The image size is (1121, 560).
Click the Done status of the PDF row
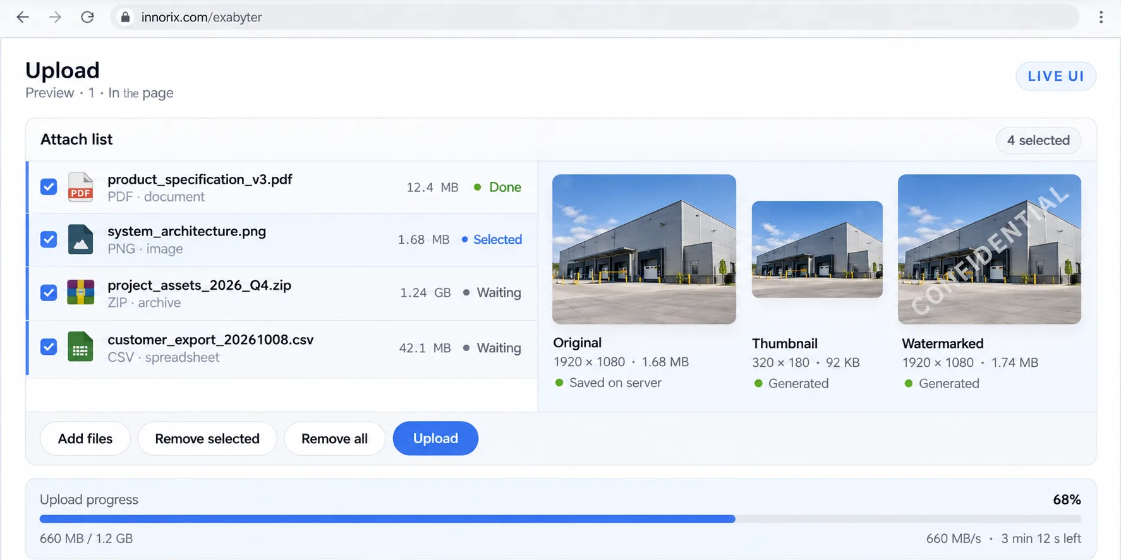tap(498, 187)
